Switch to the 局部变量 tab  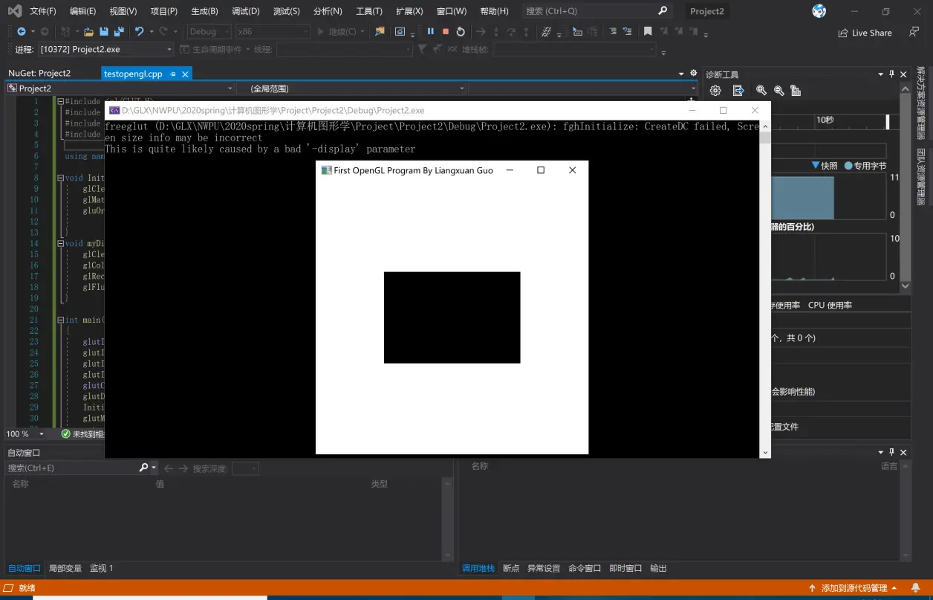pos(65,568)
